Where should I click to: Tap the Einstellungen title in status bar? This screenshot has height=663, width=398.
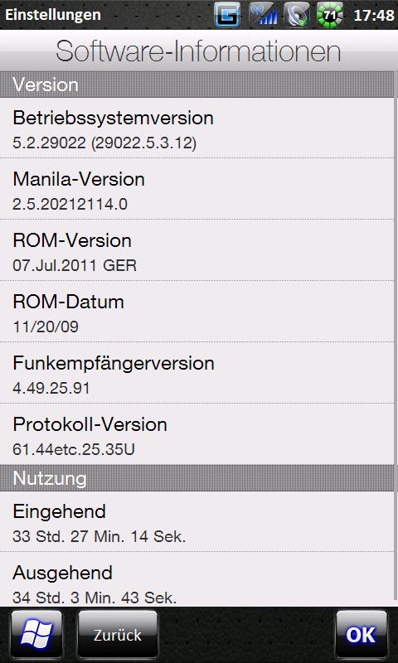coord(53,15)
